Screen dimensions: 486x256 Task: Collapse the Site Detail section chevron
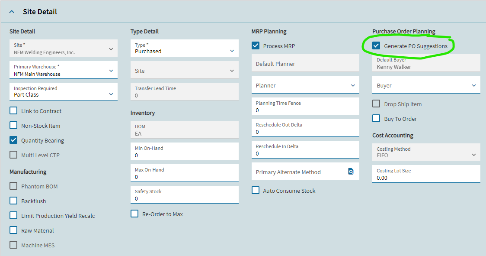tap(12, 12)
